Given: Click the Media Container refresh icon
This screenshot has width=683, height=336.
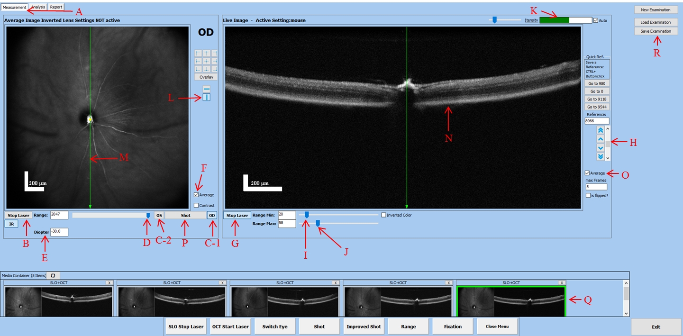Looking at the screenshot, I should [x=53, y=275].
